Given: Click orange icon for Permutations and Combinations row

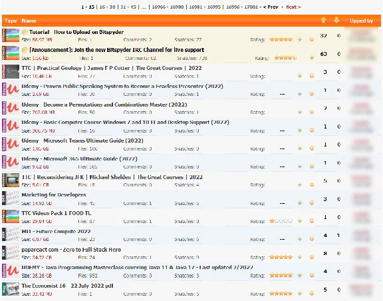Looking at the screenshot, I should pos(312,112).
